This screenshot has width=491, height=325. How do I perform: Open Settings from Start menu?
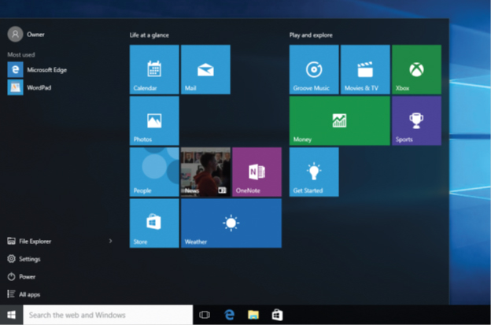coord(24,259)
